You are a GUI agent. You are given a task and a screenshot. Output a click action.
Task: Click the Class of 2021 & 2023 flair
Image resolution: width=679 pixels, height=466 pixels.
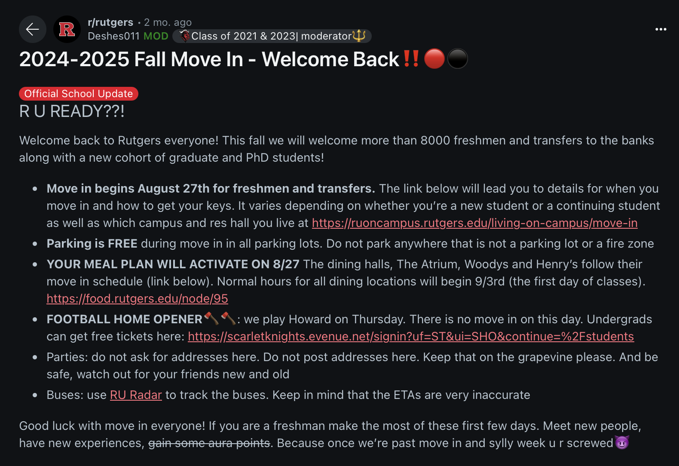[x=271, y=36]
